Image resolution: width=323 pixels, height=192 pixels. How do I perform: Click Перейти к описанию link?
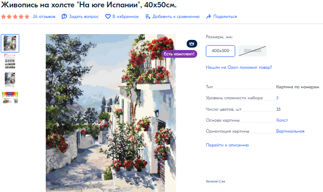pos(227,145)
